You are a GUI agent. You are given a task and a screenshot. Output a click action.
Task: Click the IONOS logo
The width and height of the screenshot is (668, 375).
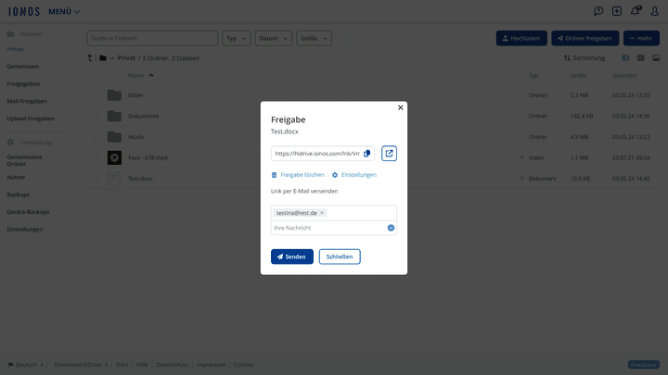[x=24, y=11]
